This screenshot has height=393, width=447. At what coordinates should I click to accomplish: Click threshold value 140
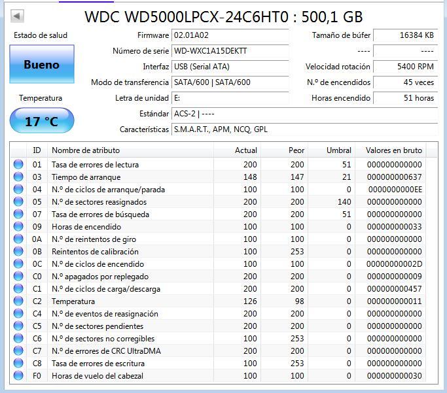point(344,201)
